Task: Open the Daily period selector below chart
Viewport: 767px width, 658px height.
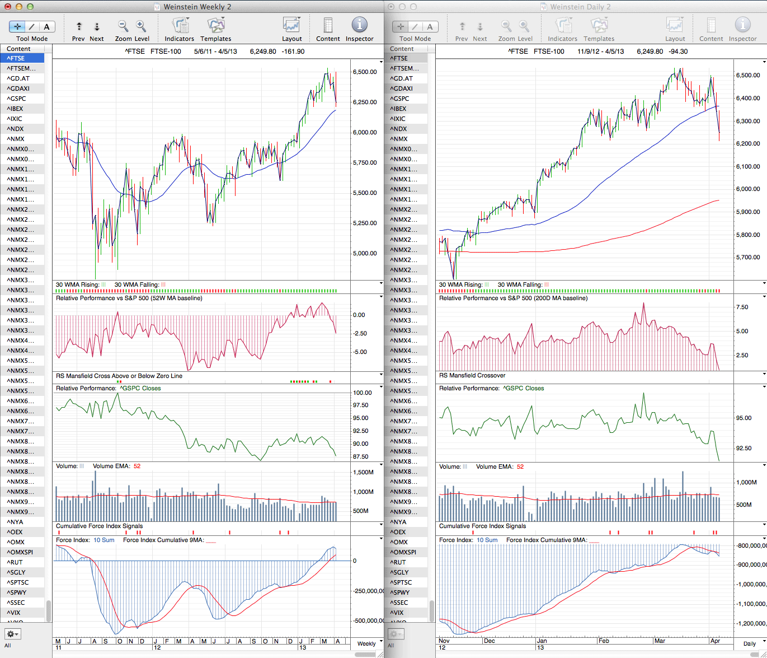Action: [x=750, y=643]
